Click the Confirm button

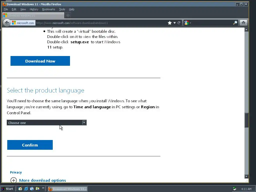pyautogui.click(x=30, y=145)
